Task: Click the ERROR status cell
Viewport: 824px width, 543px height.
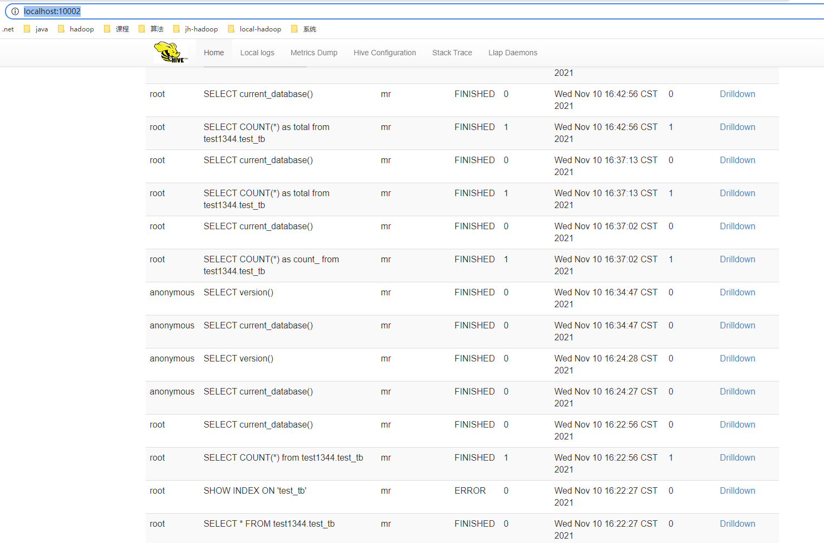Action: tap(470, 491)
